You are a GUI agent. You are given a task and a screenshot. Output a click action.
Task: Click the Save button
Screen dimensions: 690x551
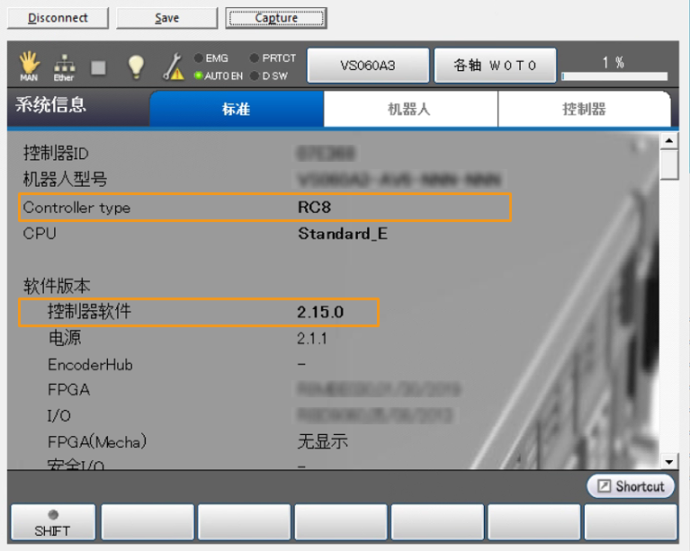coord(166,18)
